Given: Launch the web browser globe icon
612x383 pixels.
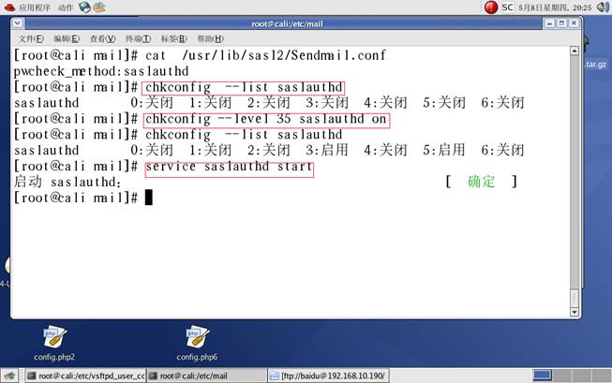Looking at the screenshot, I should tap(85, 7).
